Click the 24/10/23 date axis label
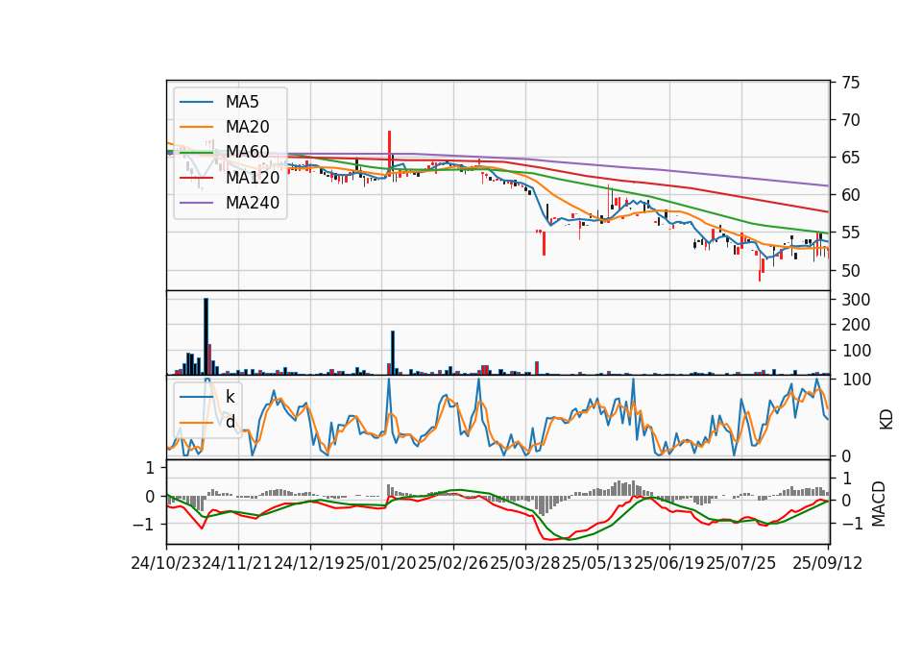Viewport: 922px width, 663px height. tap(166, 563)
